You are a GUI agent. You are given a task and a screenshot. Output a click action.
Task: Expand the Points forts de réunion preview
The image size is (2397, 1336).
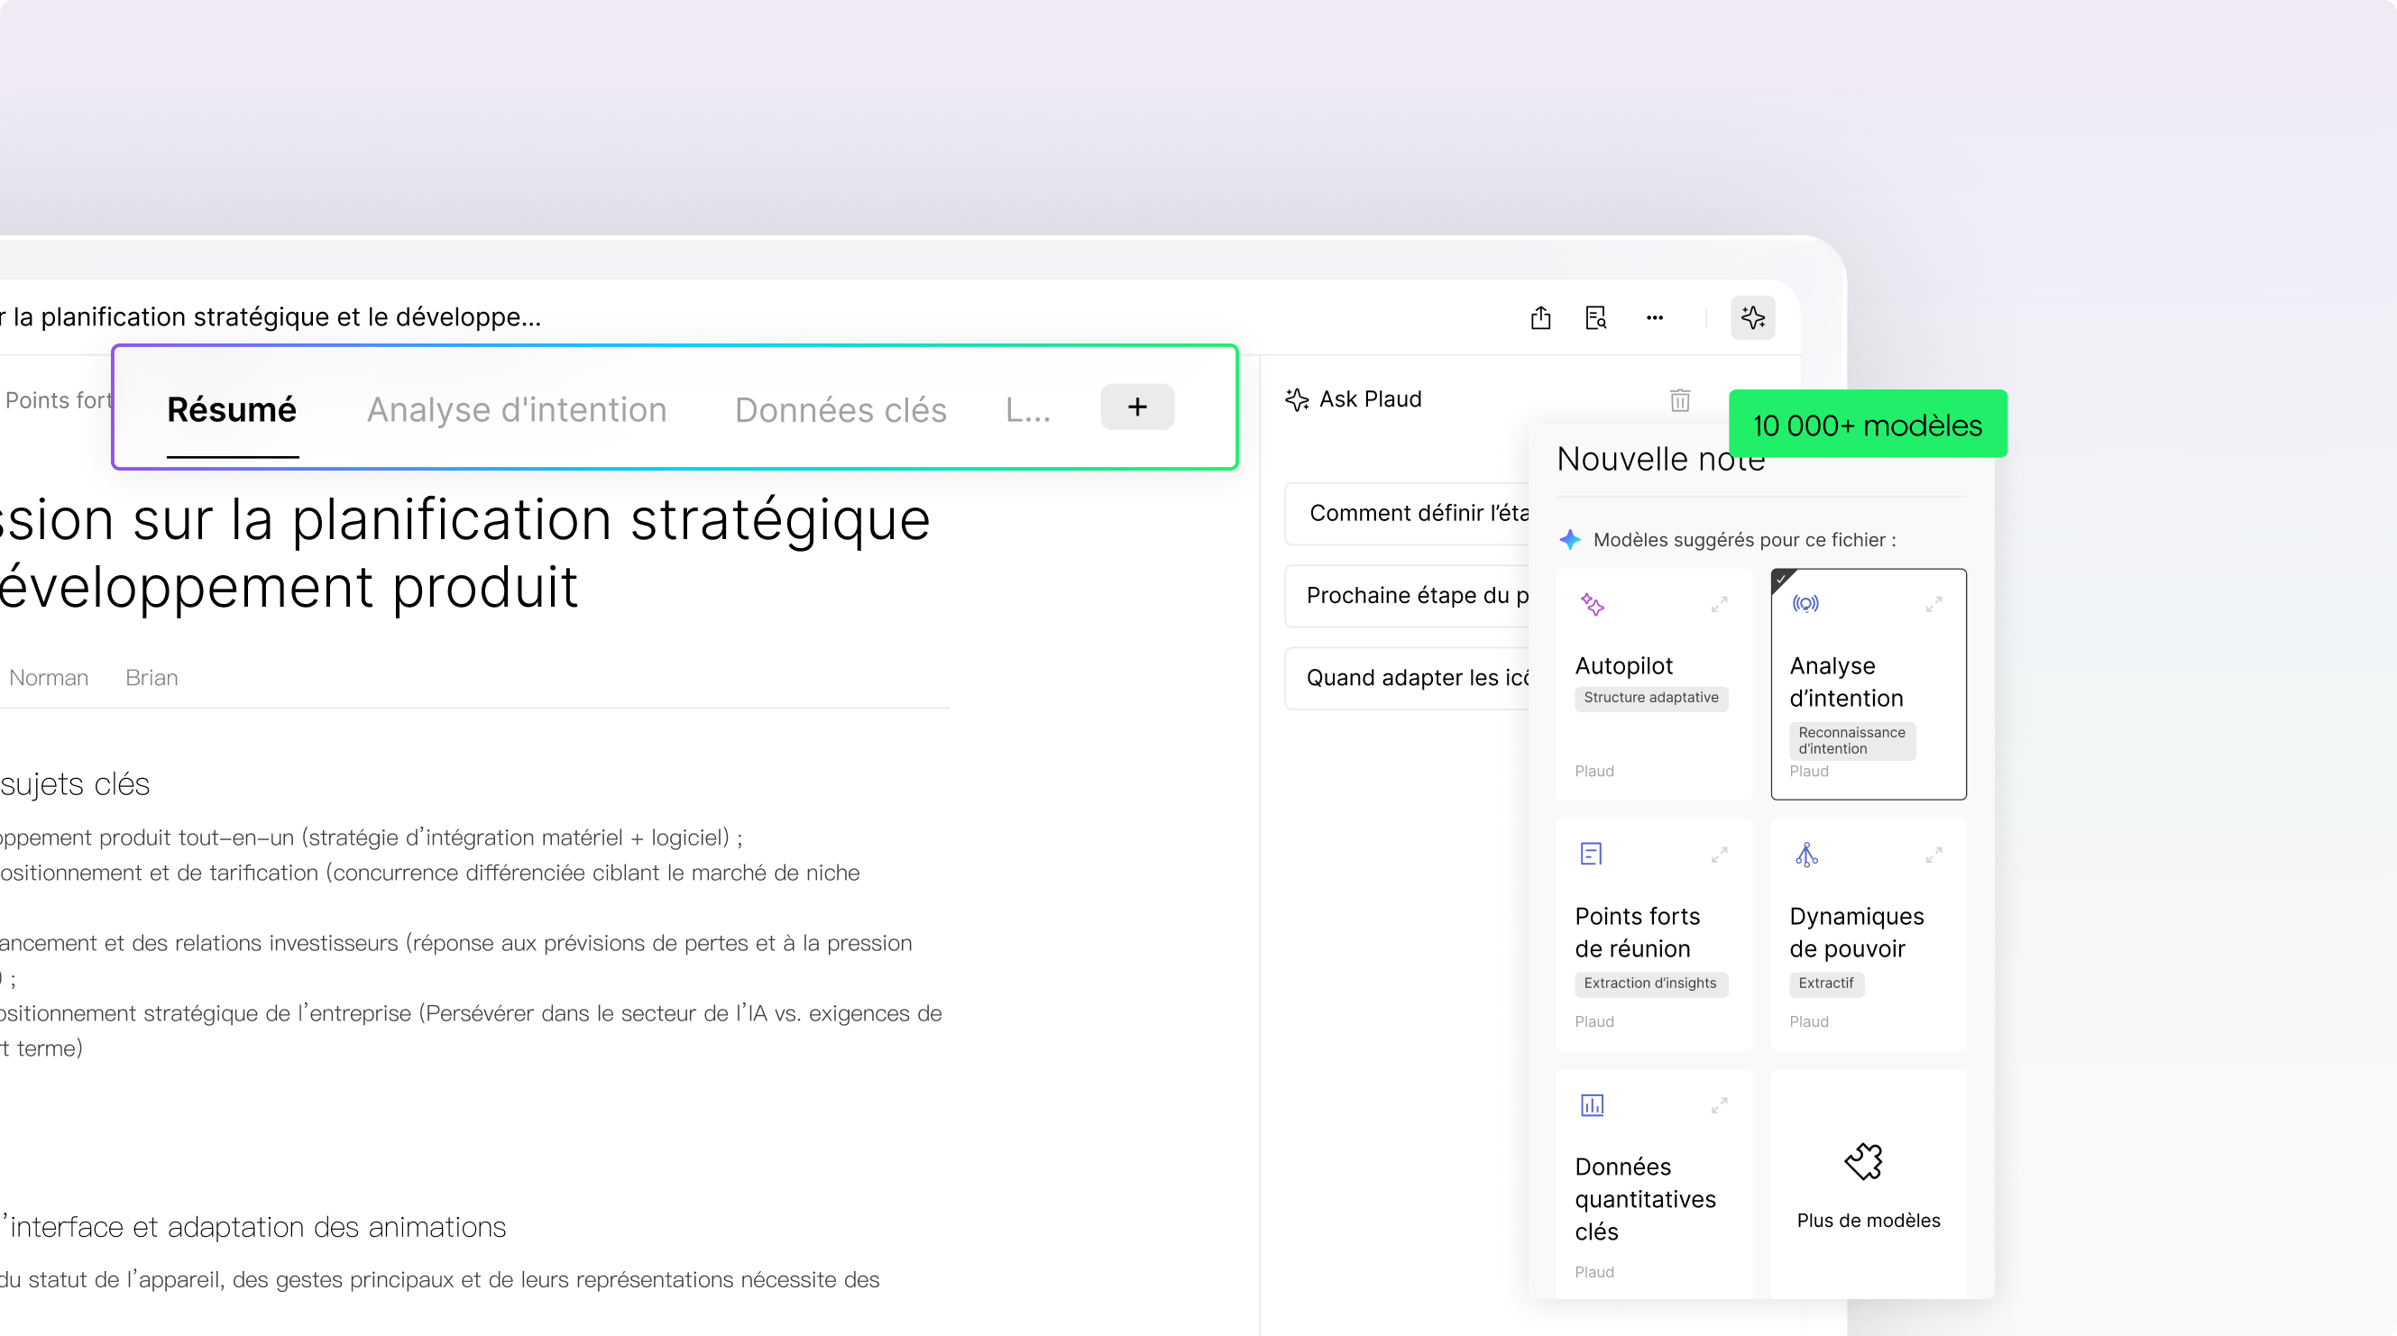(1719, 855)
